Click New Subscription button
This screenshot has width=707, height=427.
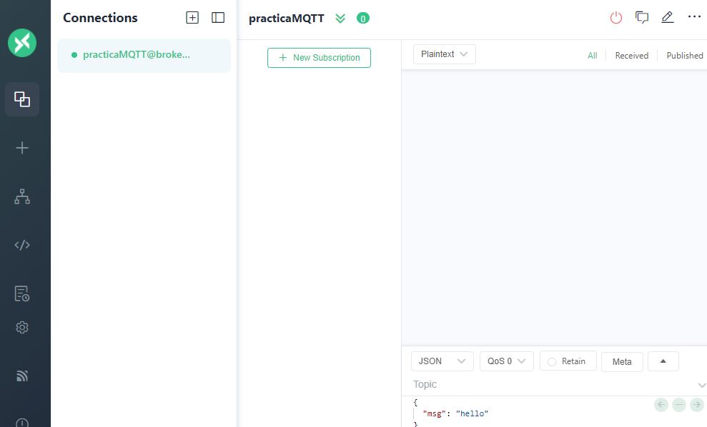320,58
